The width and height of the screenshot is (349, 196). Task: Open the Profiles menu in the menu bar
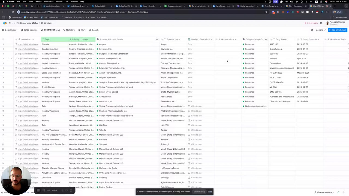[x=59, y=2]
